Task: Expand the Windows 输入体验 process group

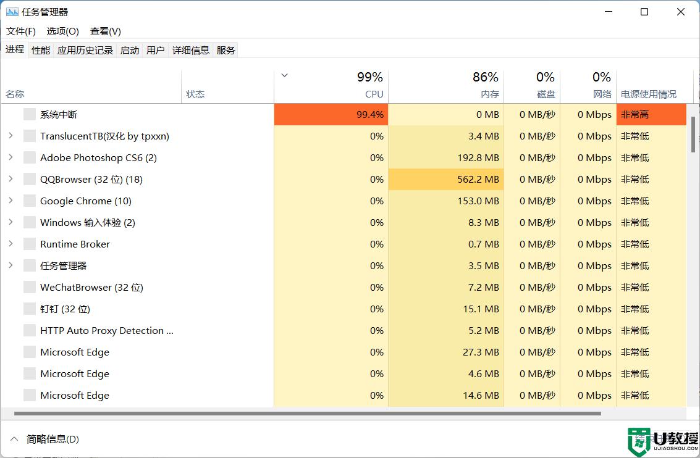Action: [x=11, y=223]
